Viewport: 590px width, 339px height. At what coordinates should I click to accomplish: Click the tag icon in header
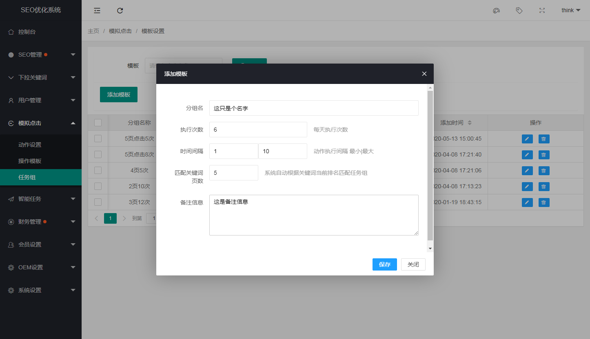(x=519, y=11)
